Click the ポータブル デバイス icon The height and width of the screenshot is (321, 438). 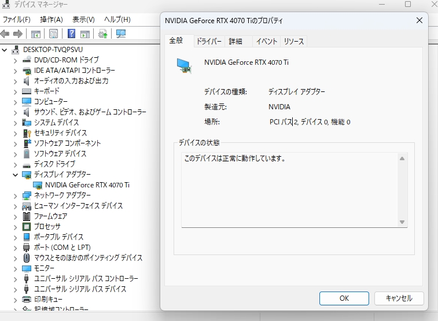point(27,237)
